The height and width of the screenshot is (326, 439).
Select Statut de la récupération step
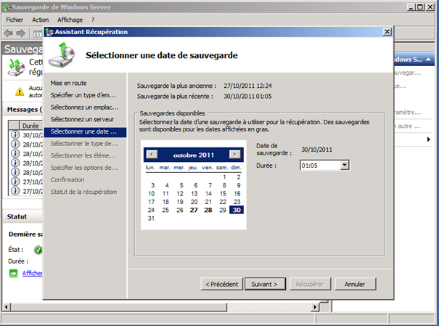(83, 192)
